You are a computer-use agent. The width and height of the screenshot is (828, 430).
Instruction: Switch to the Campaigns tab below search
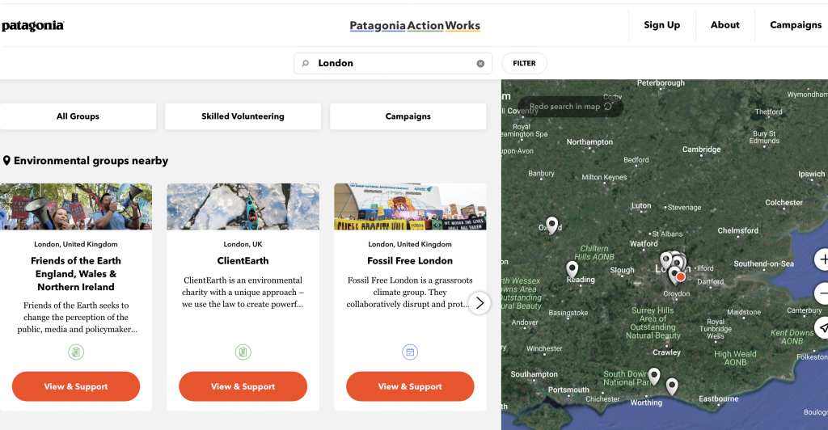[x=408, y=116]
